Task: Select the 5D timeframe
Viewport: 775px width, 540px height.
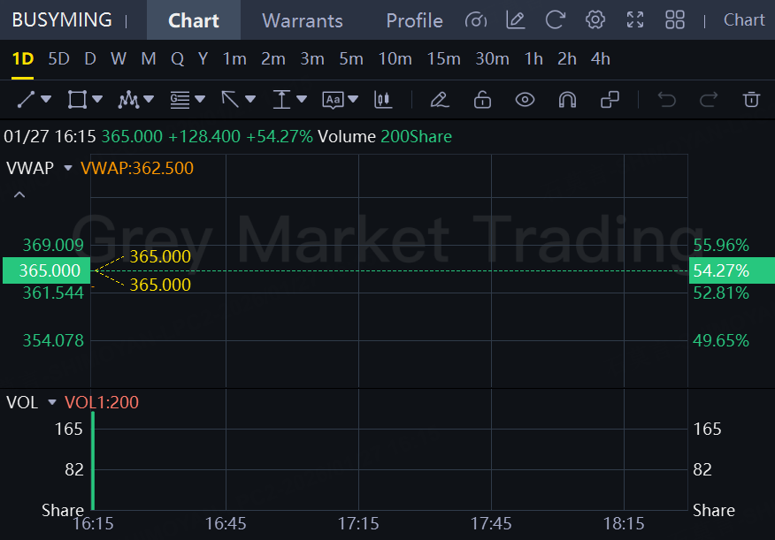Action: point(58,59)
